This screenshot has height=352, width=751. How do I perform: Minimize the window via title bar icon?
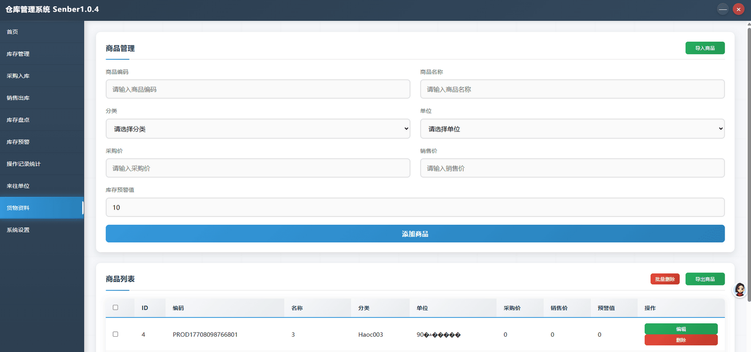pyautogui.click(x=723, y=9)
